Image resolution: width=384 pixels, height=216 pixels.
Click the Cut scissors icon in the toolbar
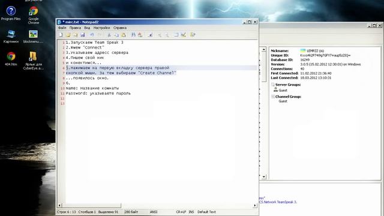(x=109, y=35)
